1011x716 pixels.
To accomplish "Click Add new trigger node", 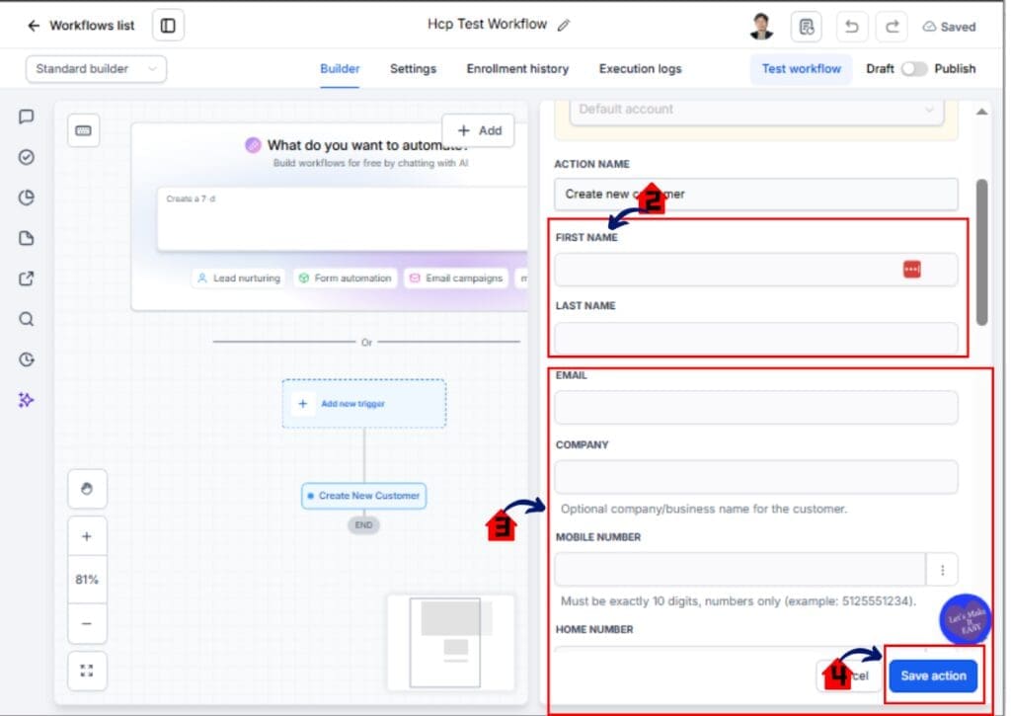I will coord(364,404).
